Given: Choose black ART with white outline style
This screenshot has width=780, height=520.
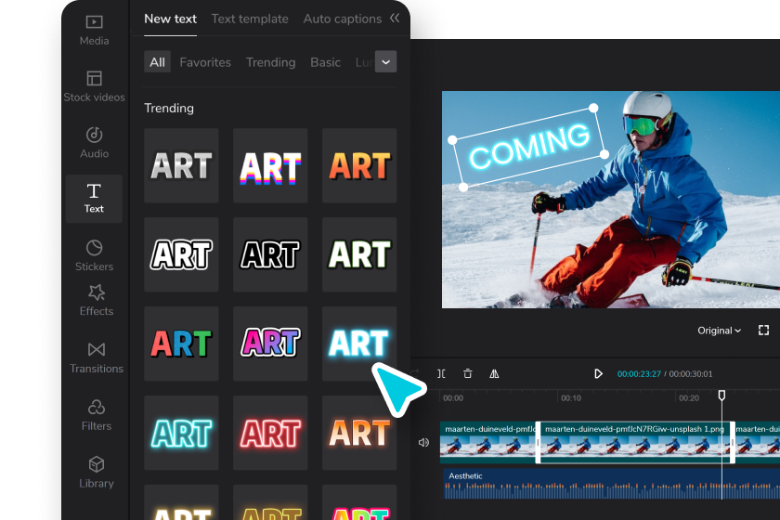Looking at the screenshot, I should [270, 254].
